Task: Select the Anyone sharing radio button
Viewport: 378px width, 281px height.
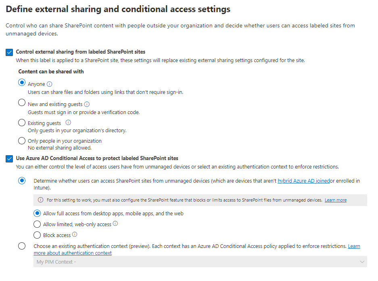Action: click(22, 83)
